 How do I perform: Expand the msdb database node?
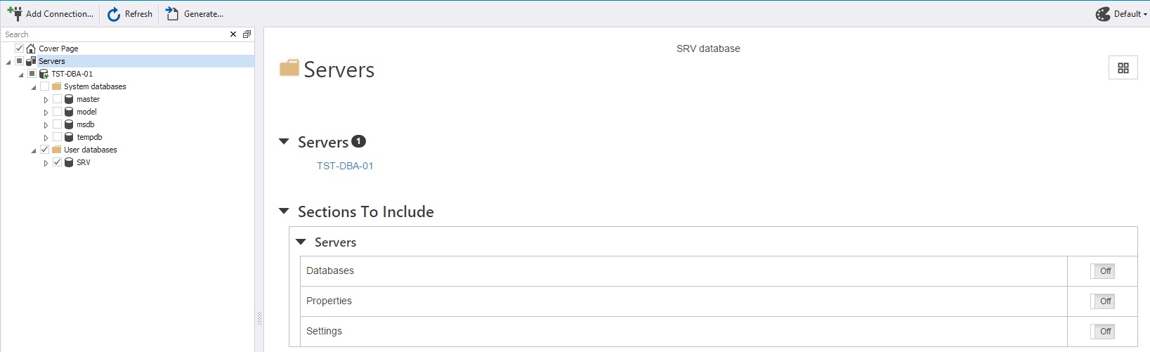pyautogui.click(x=46, y=125)
